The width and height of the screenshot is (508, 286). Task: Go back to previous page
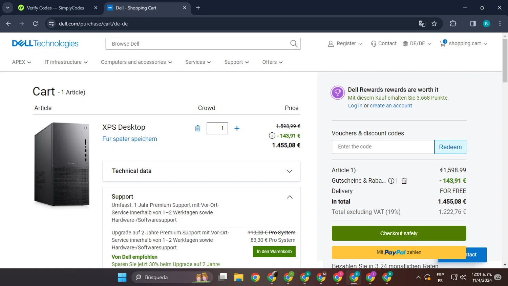click(8, 24)
